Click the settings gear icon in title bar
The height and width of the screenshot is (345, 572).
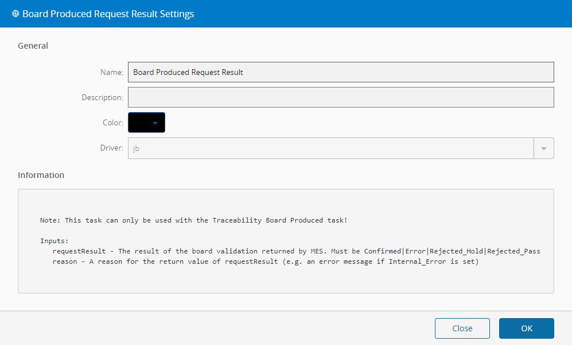(15, 14)
